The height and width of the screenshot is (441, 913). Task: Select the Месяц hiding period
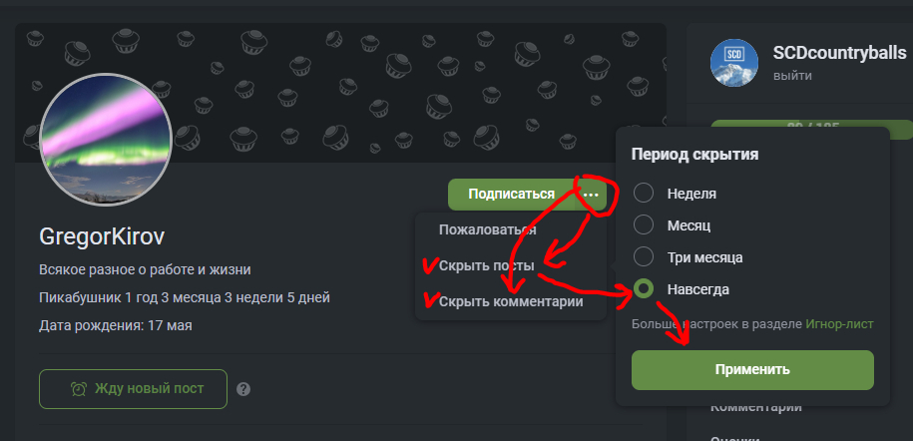pyautogui.click(x=645, y=225)
